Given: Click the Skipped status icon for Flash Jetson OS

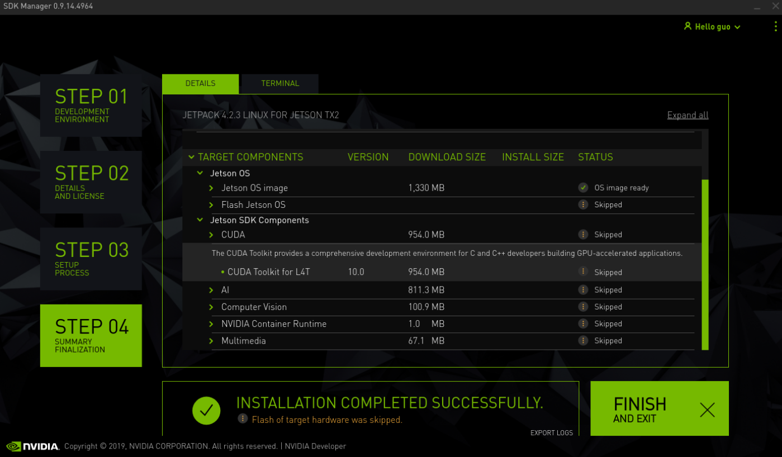Looking at the screenshot, I should point(583,204).
